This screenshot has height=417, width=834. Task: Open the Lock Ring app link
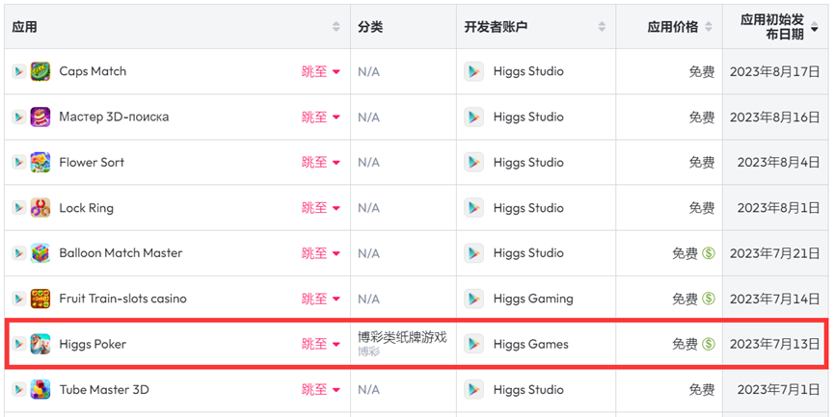point(86,208)
